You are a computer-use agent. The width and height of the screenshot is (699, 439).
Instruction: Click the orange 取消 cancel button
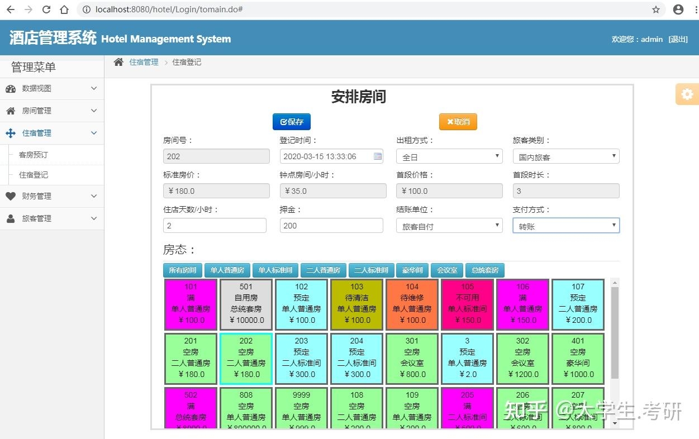[458, 121]
